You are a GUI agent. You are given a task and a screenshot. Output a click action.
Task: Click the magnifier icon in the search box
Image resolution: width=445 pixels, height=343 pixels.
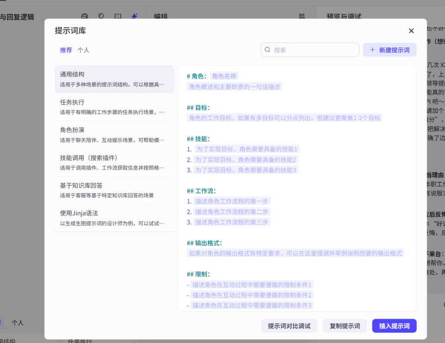[x=267, y=49]
